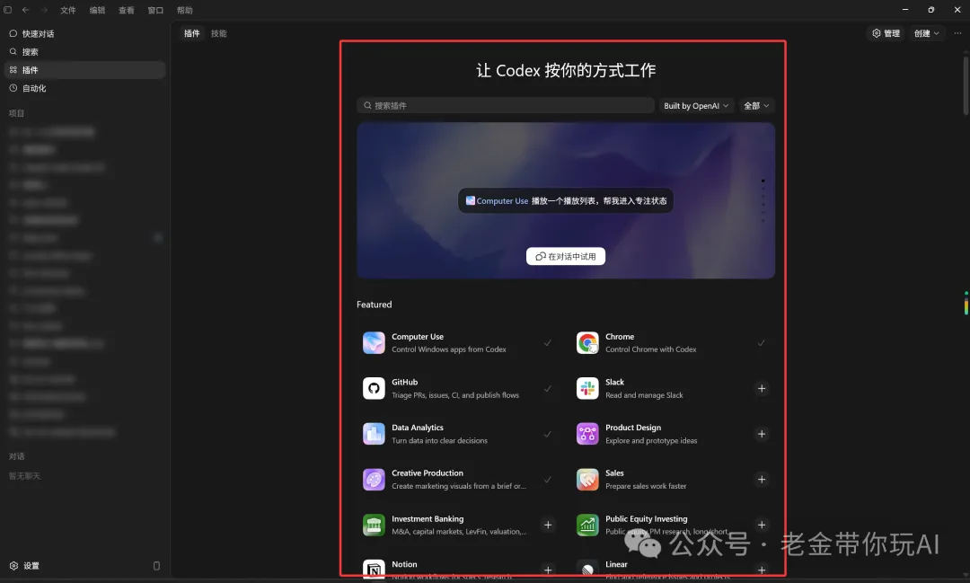Add Public Equity Investing plugin with plus
The image size is (970, 583).
click(762, 525)
